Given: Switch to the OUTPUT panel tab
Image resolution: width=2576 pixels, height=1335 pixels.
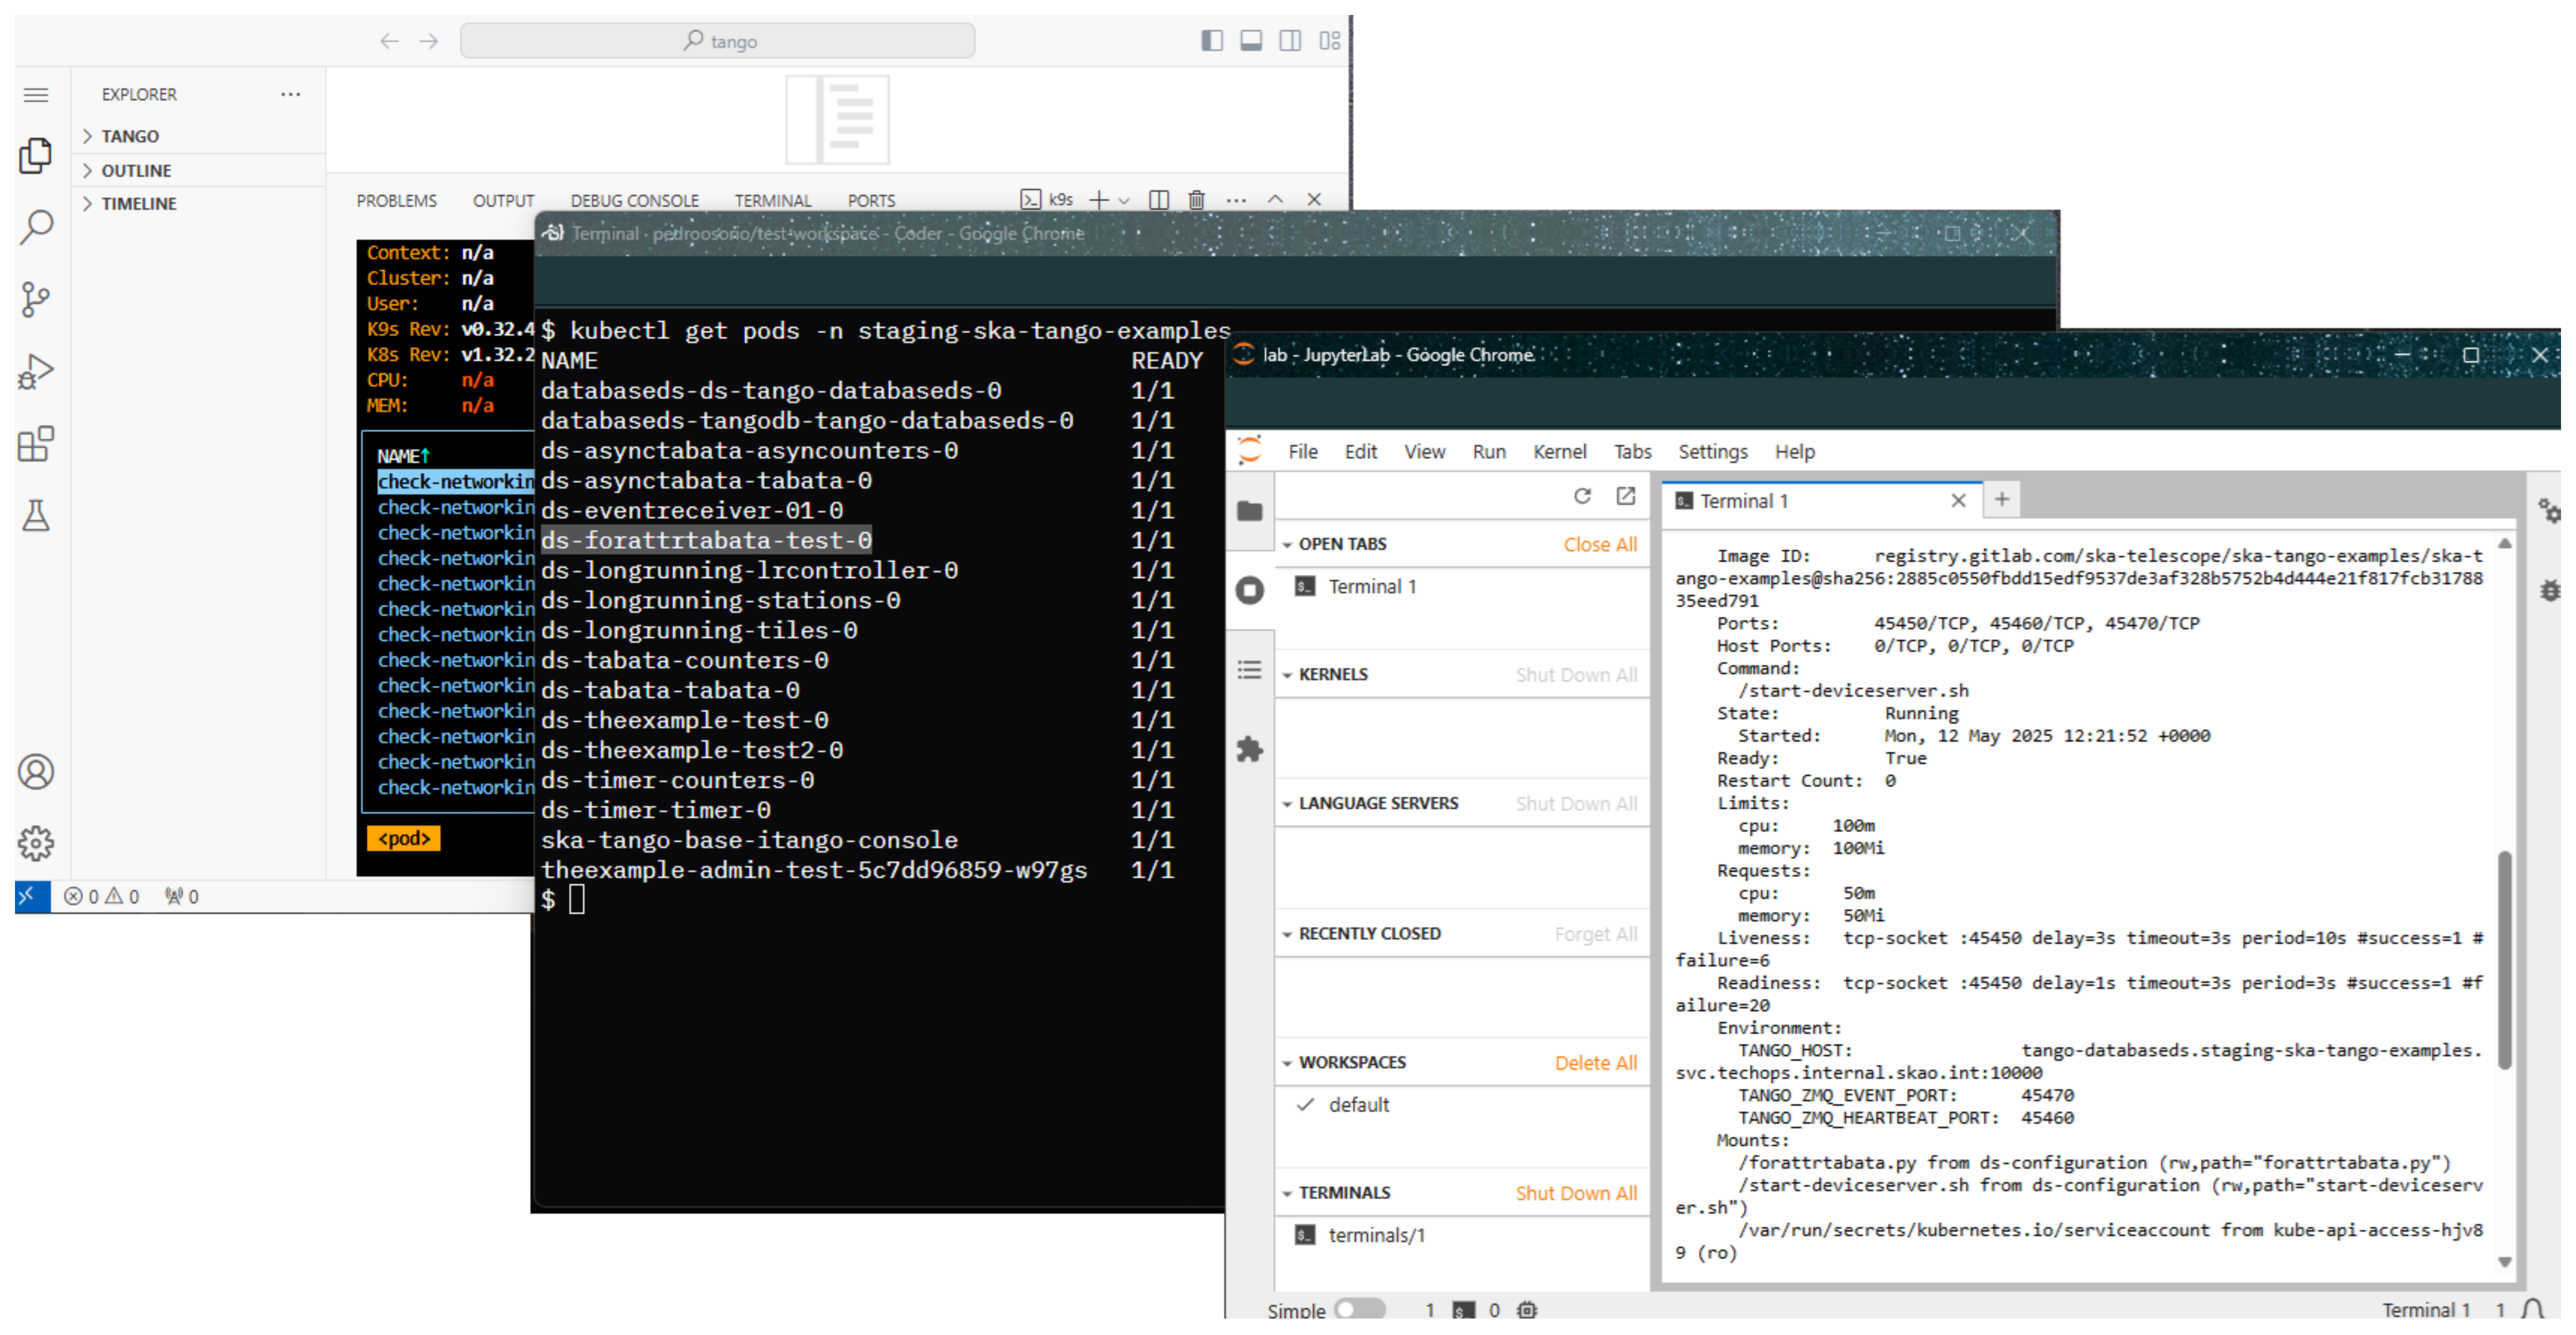Looking at the screenshot, I should pyautogui.click(x=504, y=201).
